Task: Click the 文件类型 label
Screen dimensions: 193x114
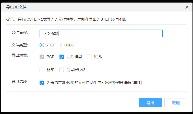Action: [x=19, y=45]
